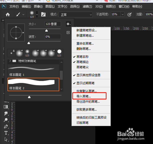Open the 窗口(W) menu

coord(124,6)
